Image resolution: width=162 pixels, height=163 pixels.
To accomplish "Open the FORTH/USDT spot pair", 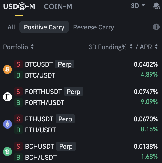I will coord(44,102).
